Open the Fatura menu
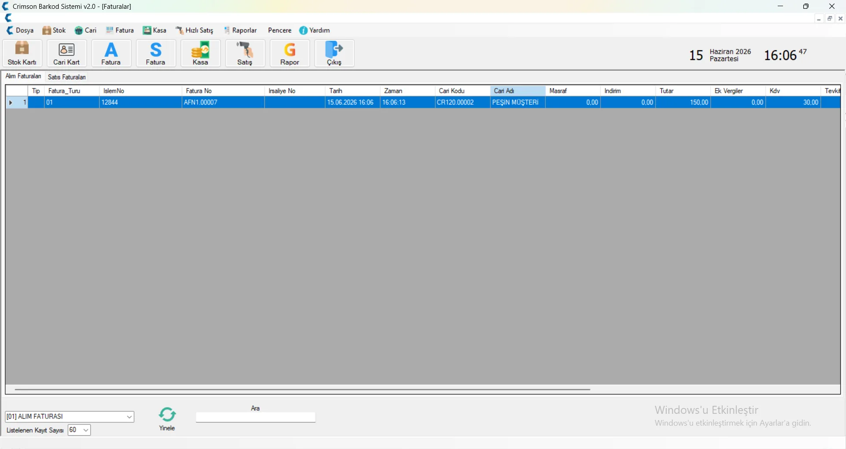846x449 pixels. click(120, 30)
